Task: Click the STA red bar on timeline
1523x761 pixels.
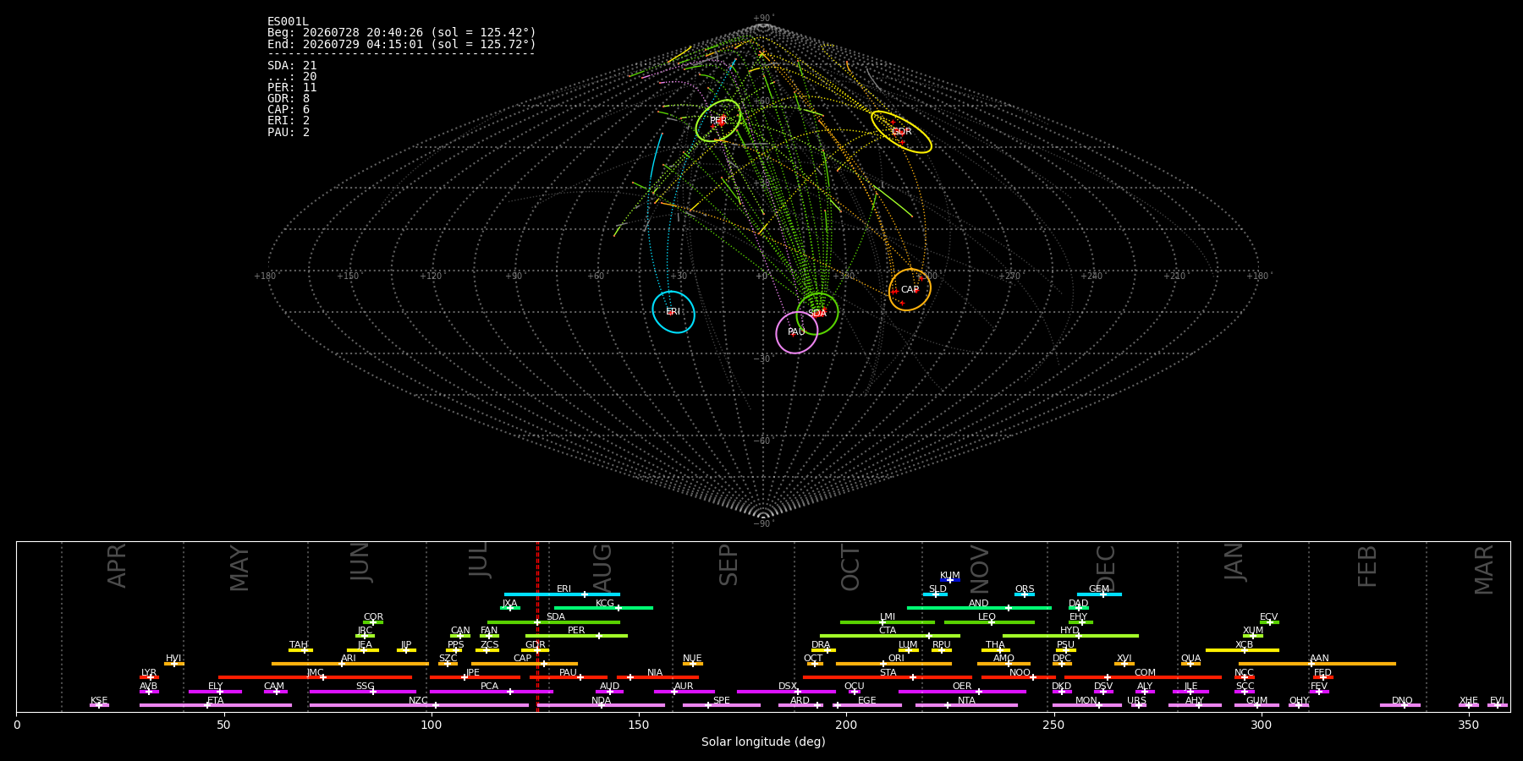Action: tap(888, 677)
